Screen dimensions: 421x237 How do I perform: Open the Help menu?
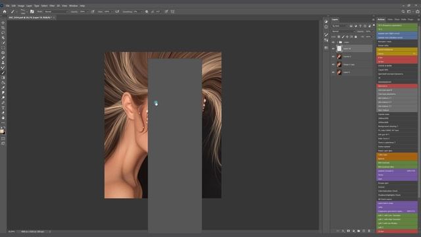(x=82, y=6)
